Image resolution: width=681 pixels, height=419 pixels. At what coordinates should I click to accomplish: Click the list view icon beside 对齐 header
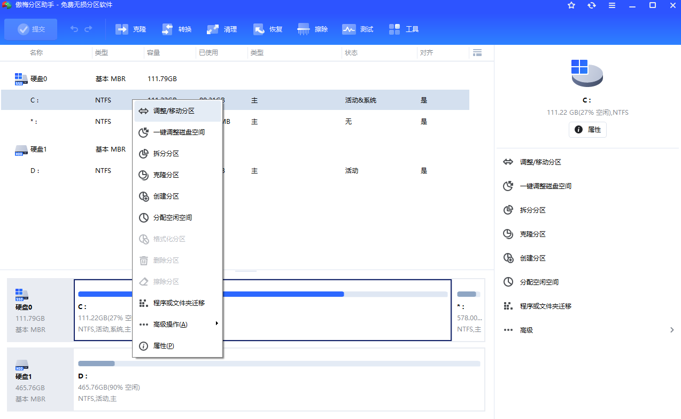pos(477,52)
